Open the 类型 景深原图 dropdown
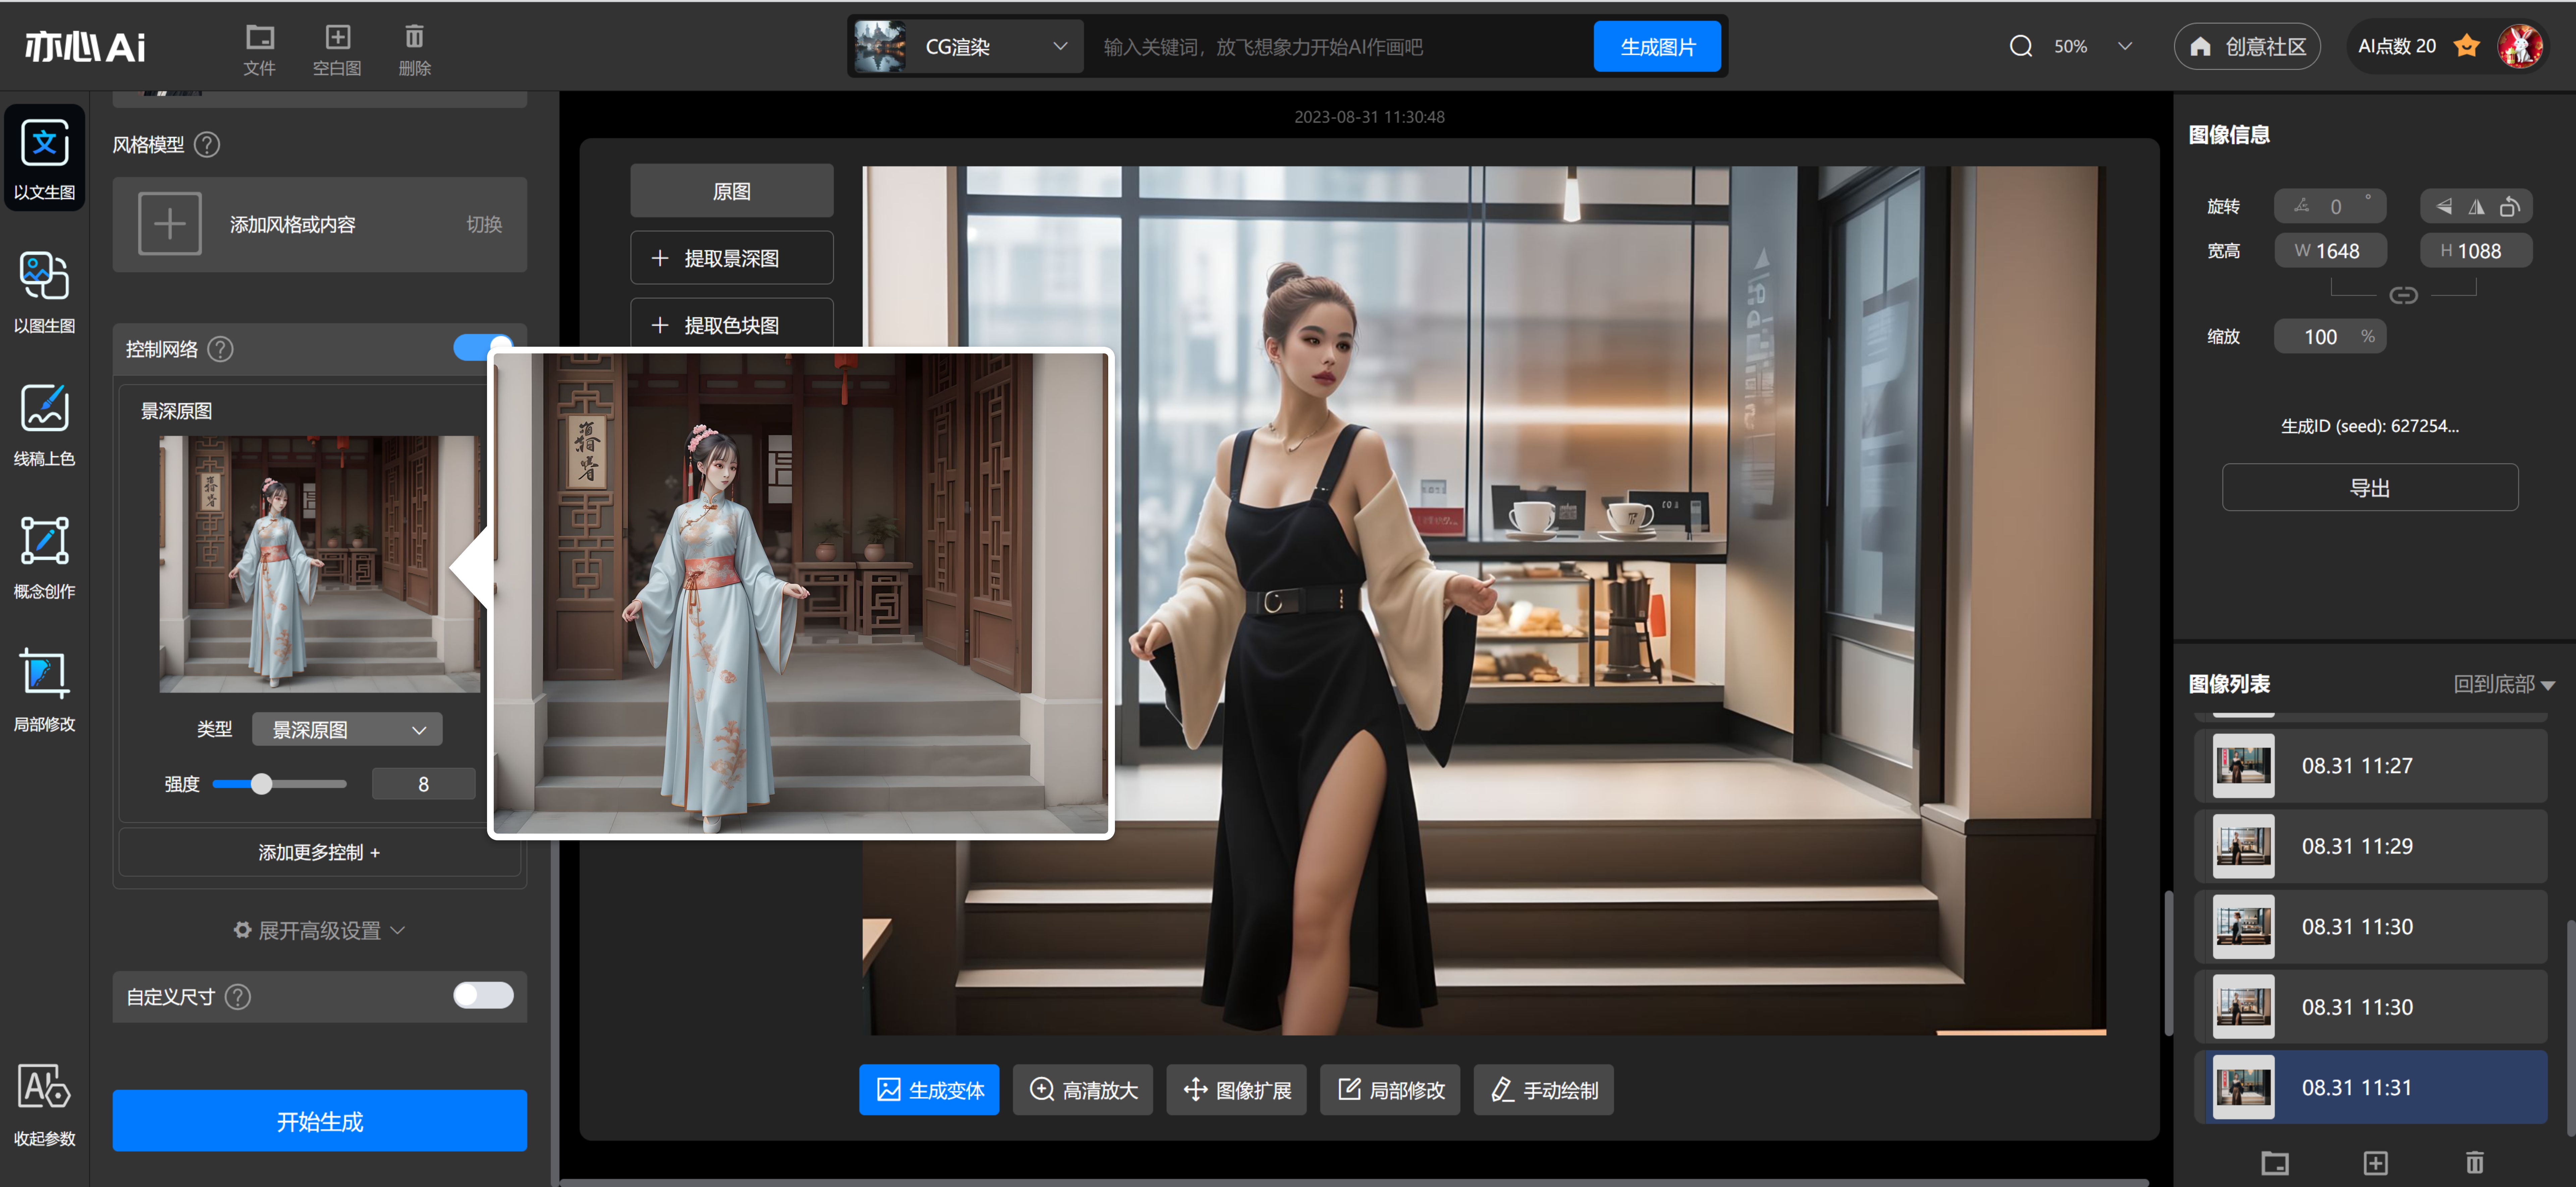This screenshot has height=1187, width=2576. (347, 730)
